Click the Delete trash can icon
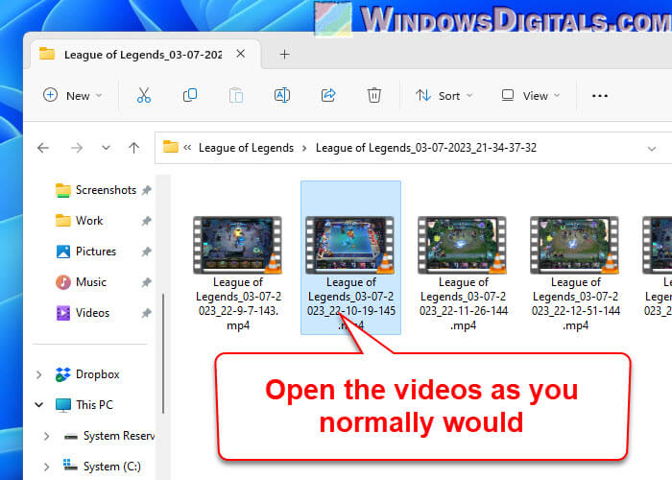The image size is (672, 480). (374, 95)
